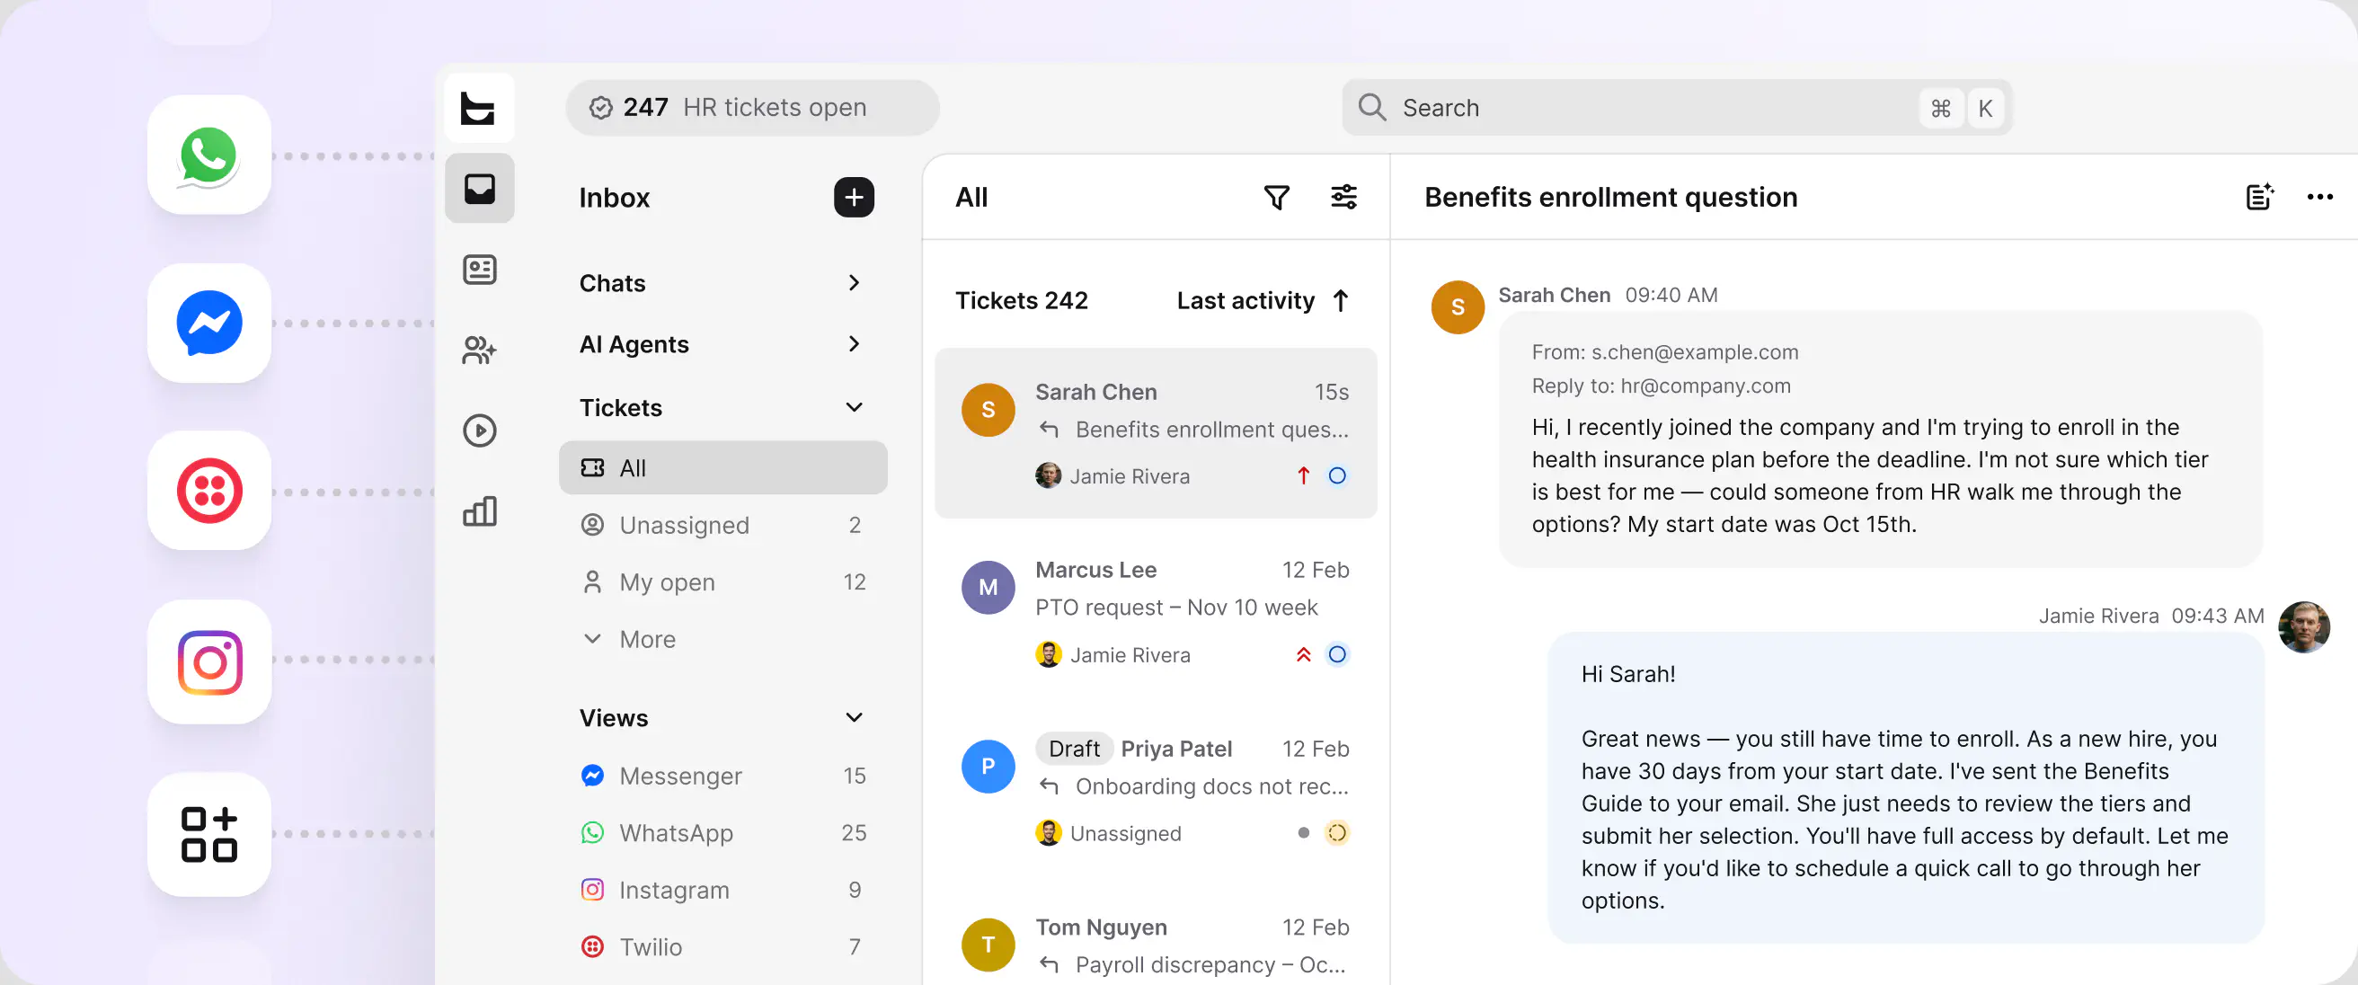Click Tickets menu label
The width and height of the screenshot is (2358, 985).
pos(620,407)
